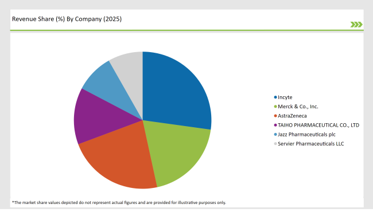Click the Incyte legend color dot

tap(275, 97)
